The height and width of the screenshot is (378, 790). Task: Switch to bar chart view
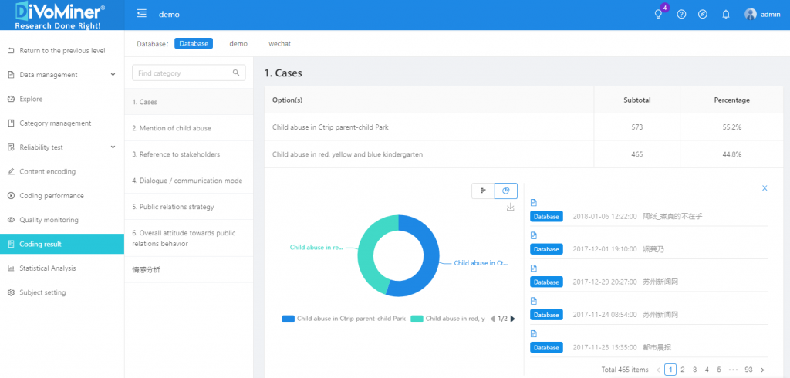click(484, 191)
